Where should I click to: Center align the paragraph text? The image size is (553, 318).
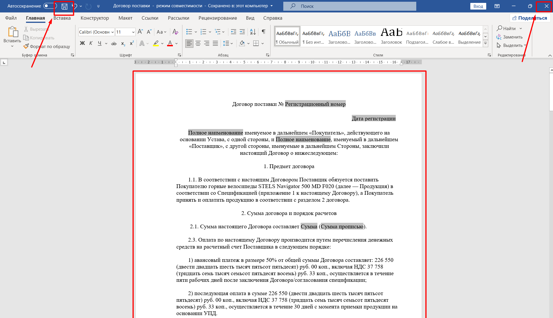click(198, 43)
